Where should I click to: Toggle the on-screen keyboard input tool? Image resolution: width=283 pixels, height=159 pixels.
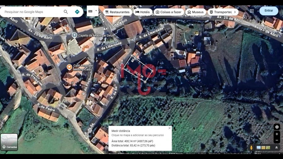coord(90,11)
